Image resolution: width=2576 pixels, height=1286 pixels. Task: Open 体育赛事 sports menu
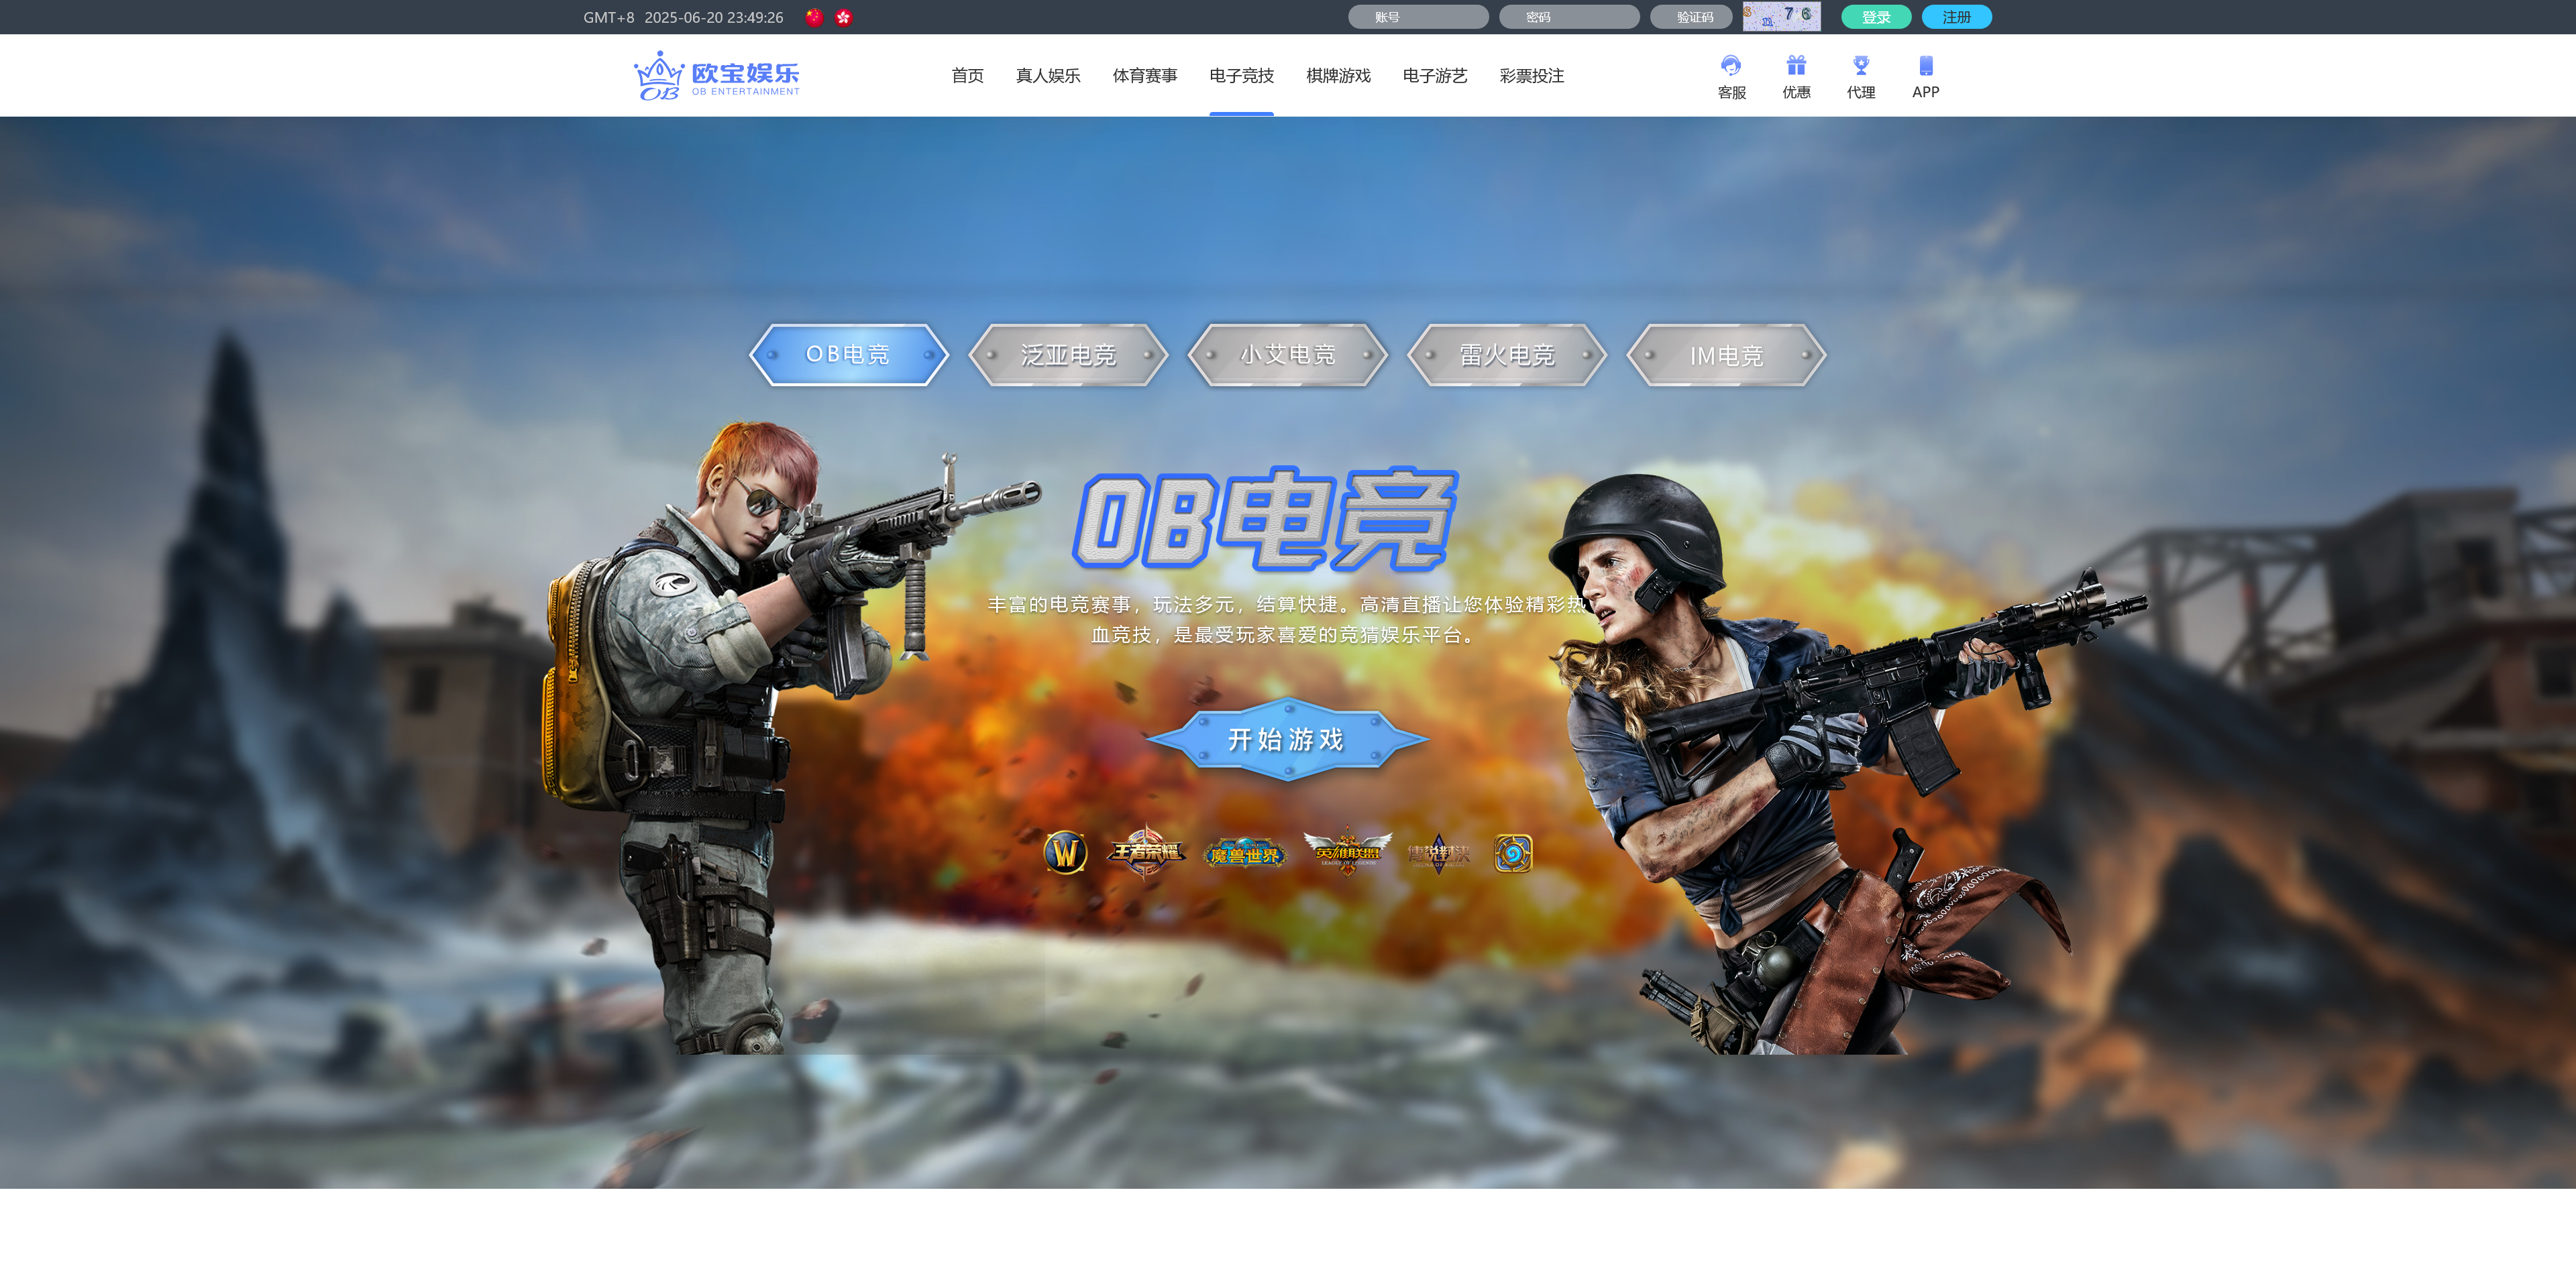pos(1145,76)
